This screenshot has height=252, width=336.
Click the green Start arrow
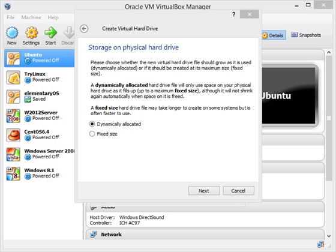point(50,33)
